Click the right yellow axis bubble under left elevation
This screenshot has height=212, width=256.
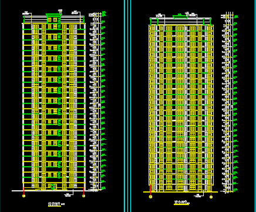pyautogui.click(x=84, y=196)
